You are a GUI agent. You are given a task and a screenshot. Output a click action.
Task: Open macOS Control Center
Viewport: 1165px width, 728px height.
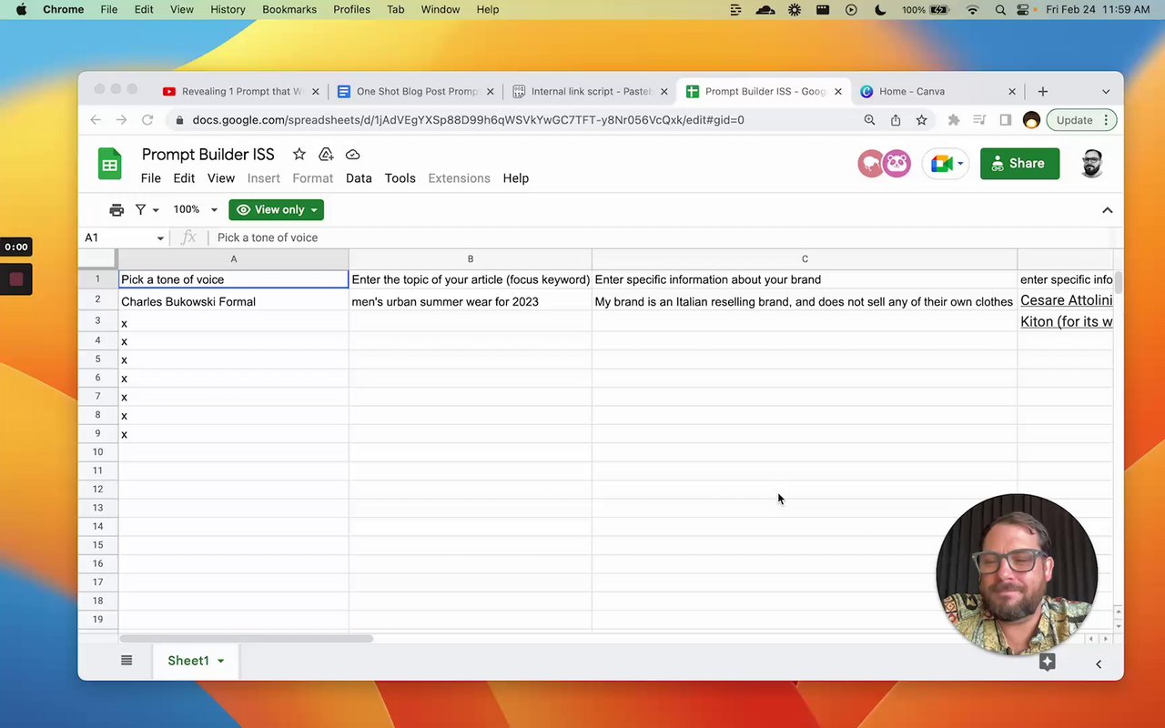[1024, 10]
